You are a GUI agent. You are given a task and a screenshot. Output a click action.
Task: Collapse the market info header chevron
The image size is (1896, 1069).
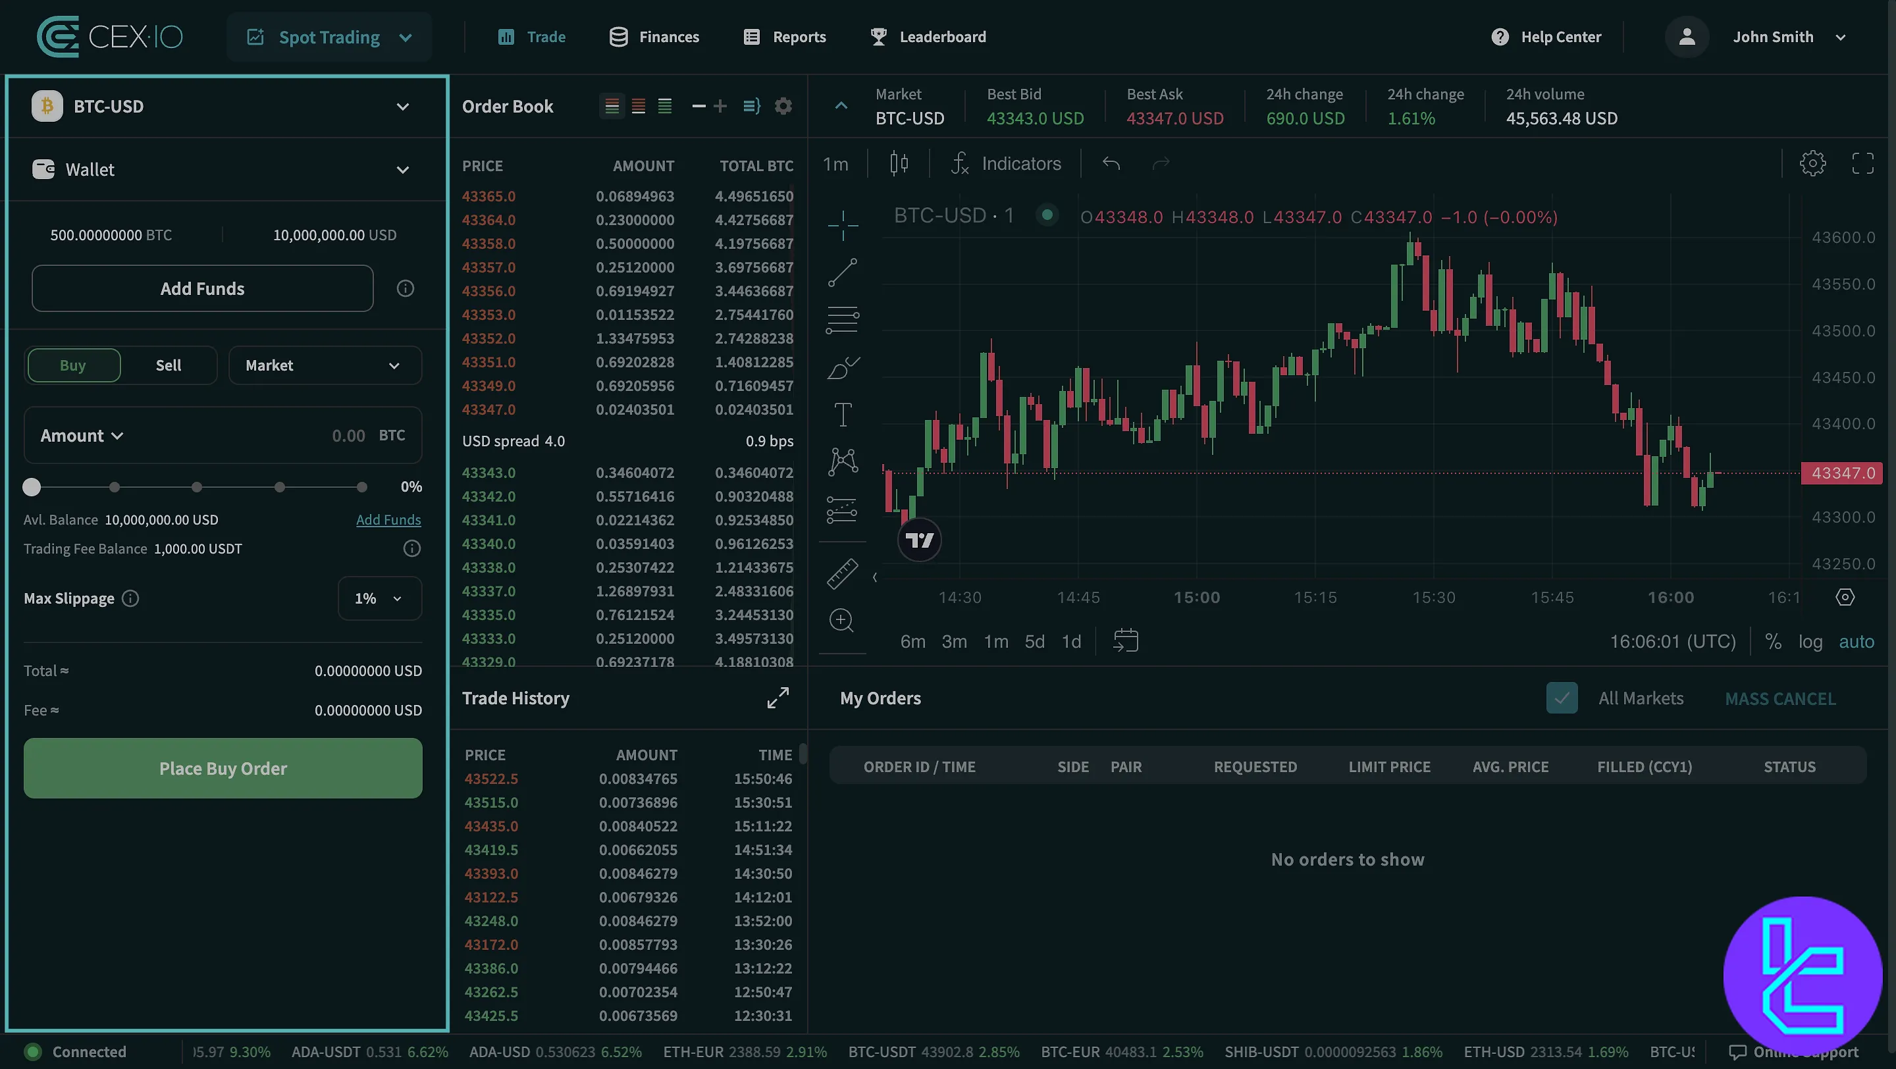pyautogui.click(x=841, y=106)
